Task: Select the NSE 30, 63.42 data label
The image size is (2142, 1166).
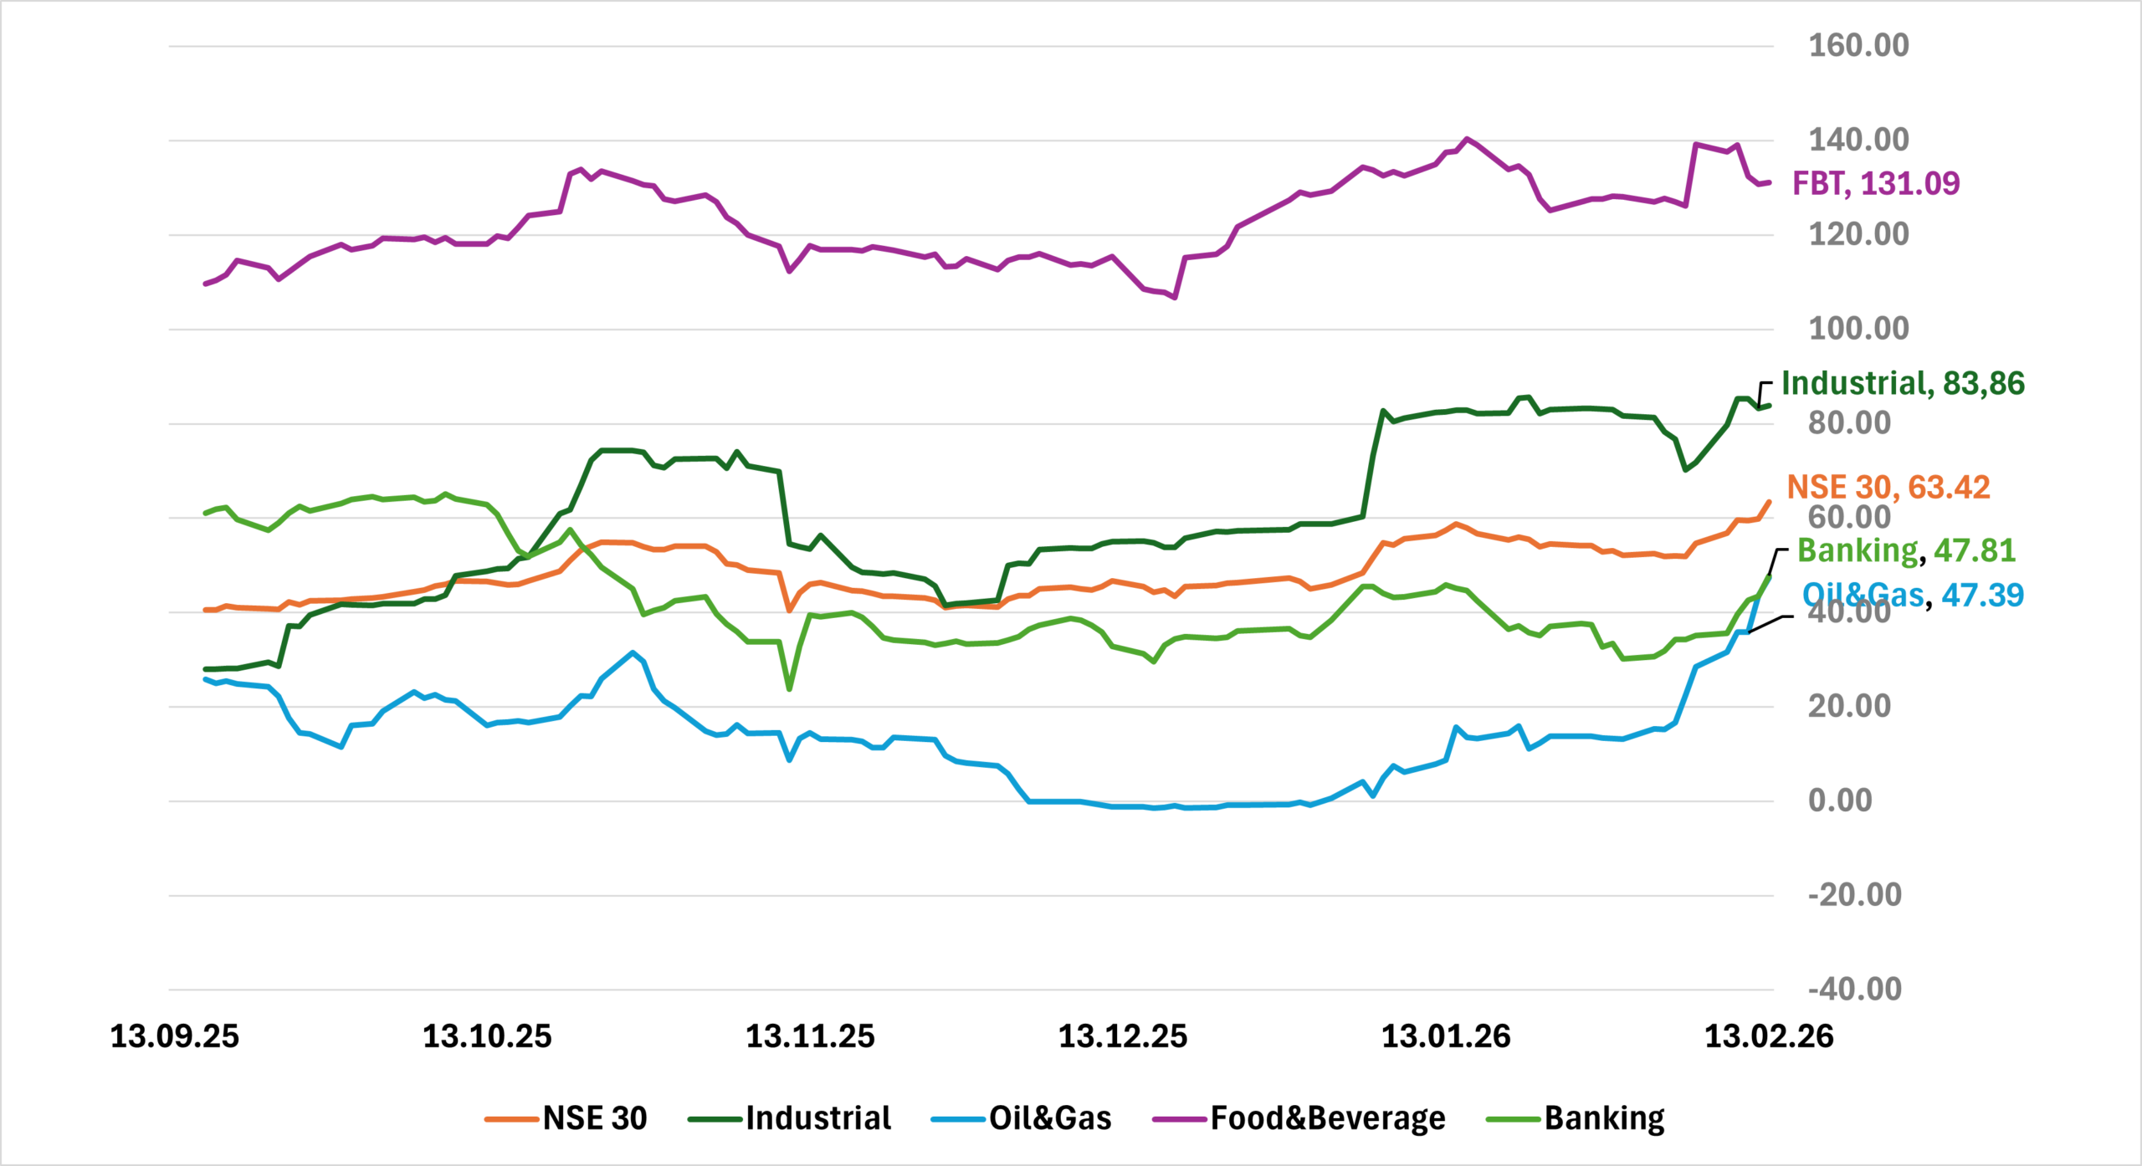Action: [1888, 488]
